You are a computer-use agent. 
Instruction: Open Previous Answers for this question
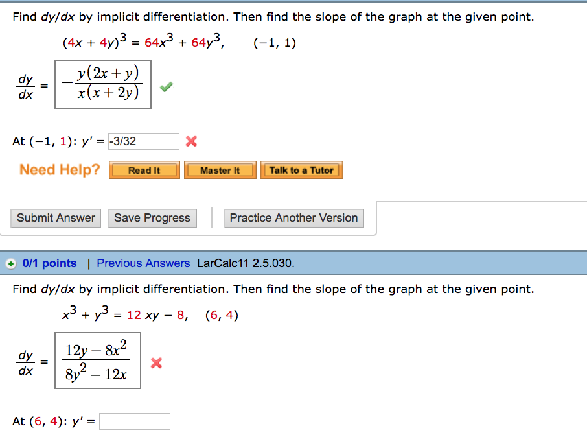click(143, 263)
